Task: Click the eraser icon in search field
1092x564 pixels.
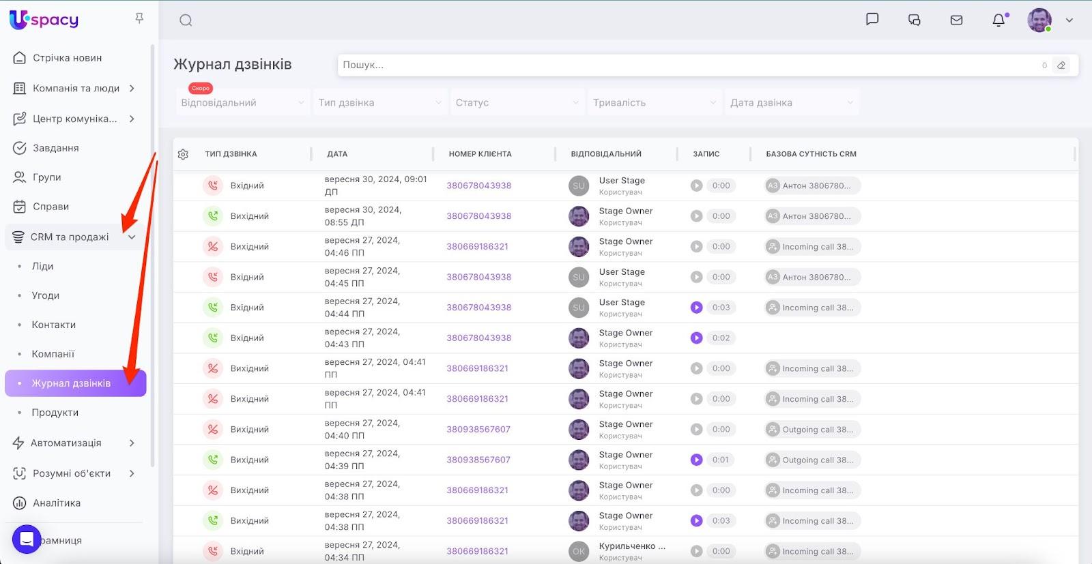Action: pos(1061,65)
